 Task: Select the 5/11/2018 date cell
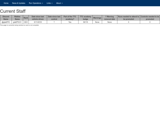coord(38,22)
